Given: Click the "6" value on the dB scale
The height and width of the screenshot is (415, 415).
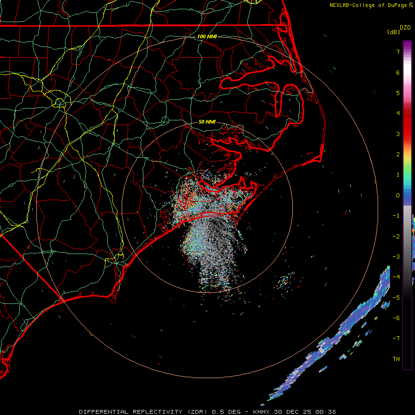Looking at the screenshot, I should click(x=398, y=72).
